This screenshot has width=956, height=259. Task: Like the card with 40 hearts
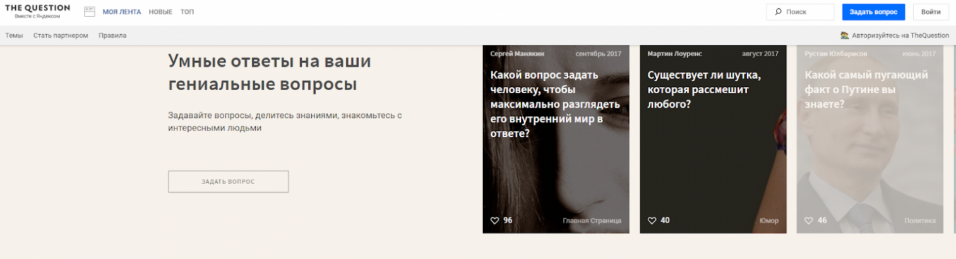pos(652,221)
